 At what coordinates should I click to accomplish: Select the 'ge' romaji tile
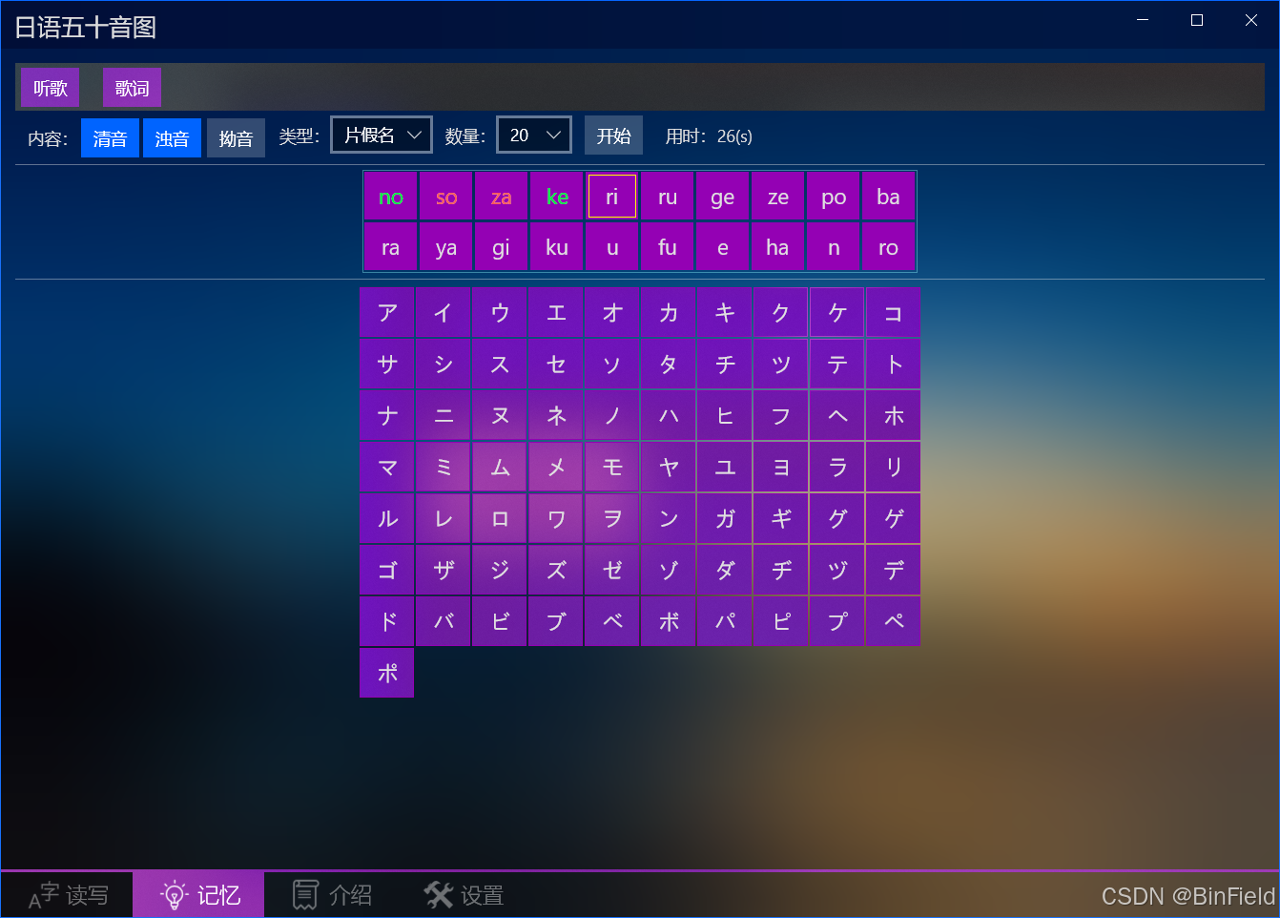723,197
